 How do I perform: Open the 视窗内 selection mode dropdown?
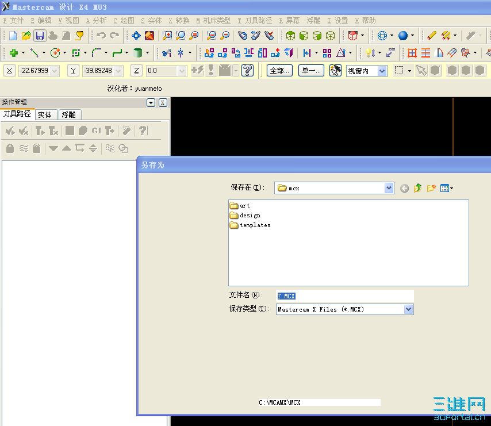(x=382, y=71)
